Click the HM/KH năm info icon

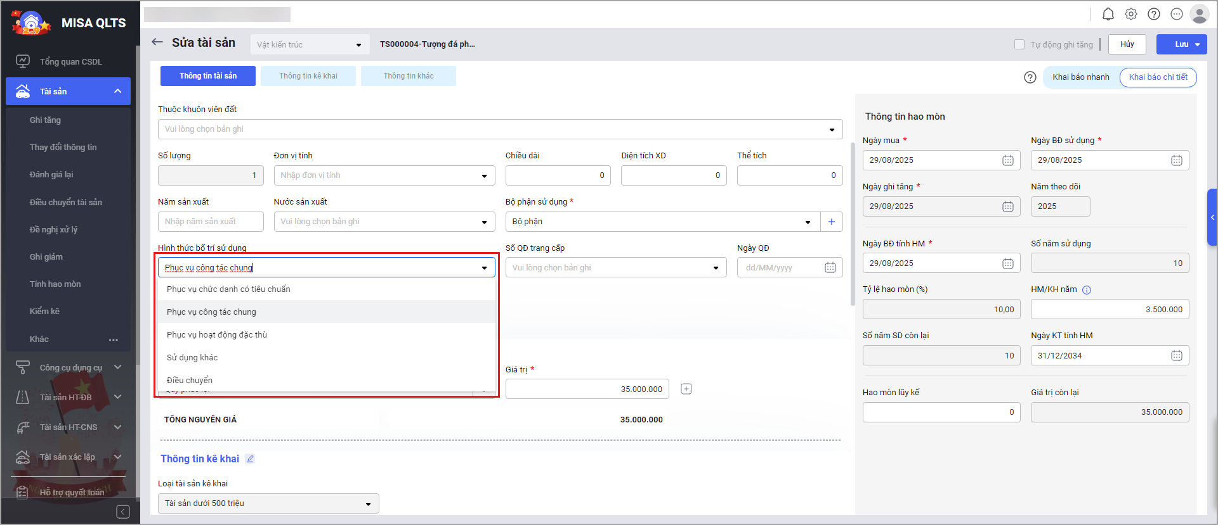point(1087,290)
